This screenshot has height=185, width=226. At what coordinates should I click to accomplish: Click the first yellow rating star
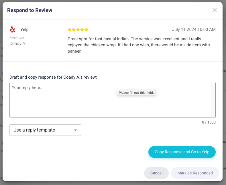point(70,30)
